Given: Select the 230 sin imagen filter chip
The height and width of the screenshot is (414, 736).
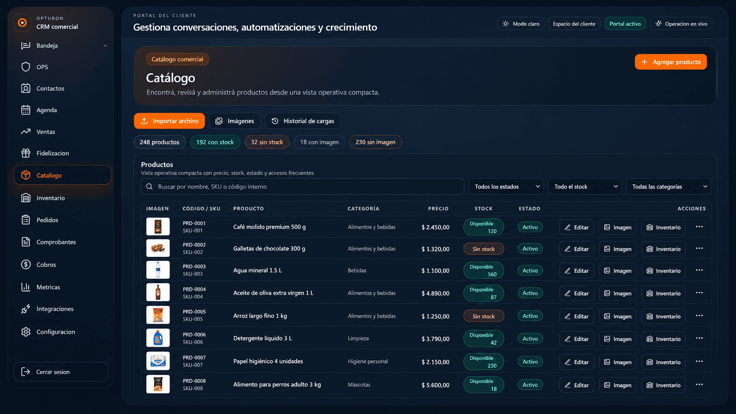Looking at the screenshot, I should (375, 142).
